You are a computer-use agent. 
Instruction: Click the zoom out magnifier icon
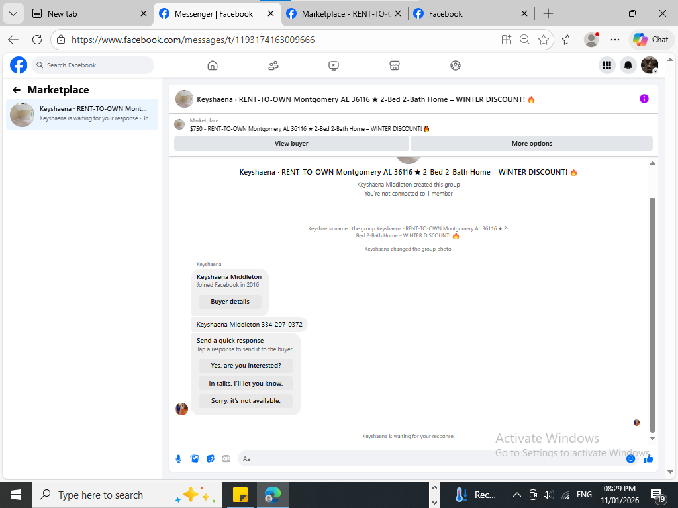(524, 40)
